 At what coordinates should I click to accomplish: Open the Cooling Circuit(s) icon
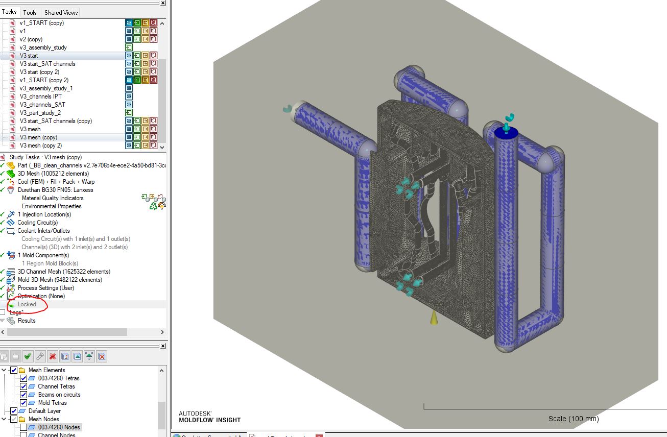pyautogui.click(x=11, y=222)
